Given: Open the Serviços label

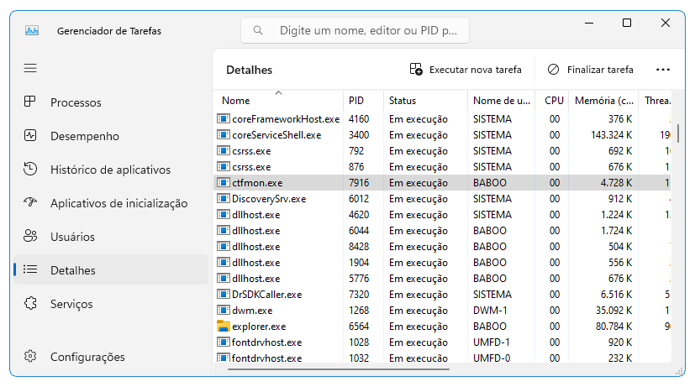Looking at the screenshot, I should [71, 305].
